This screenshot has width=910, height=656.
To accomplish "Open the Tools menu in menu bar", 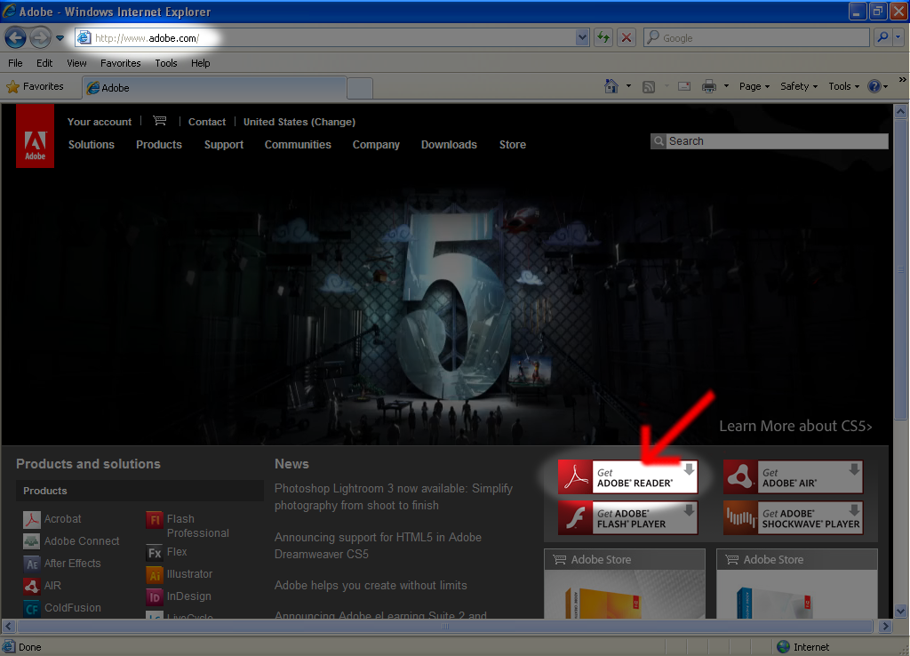I will click(166, 63).
